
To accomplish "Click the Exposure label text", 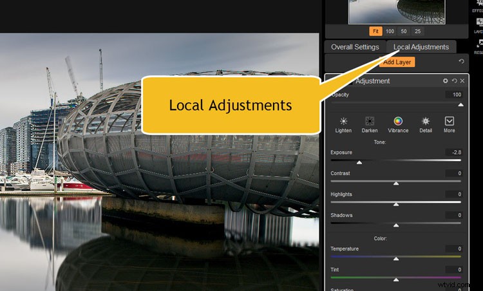I will [341, 152].
